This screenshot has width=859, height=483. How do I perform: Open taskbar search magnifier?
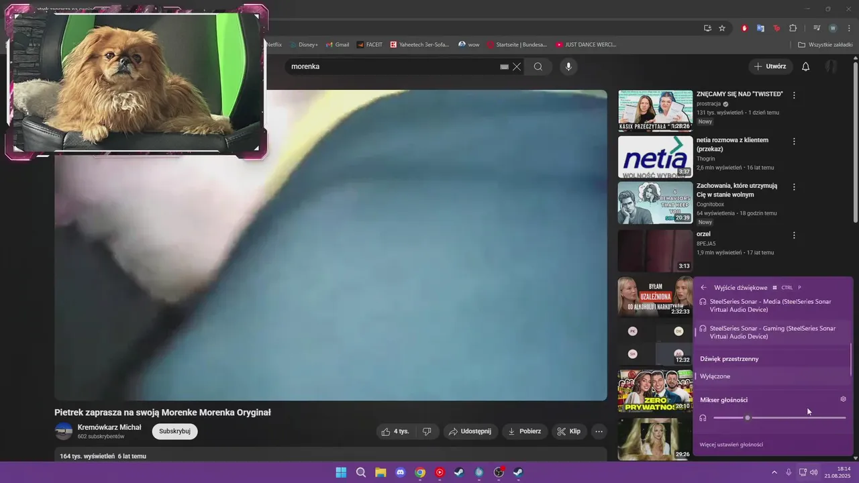(361, 472)
